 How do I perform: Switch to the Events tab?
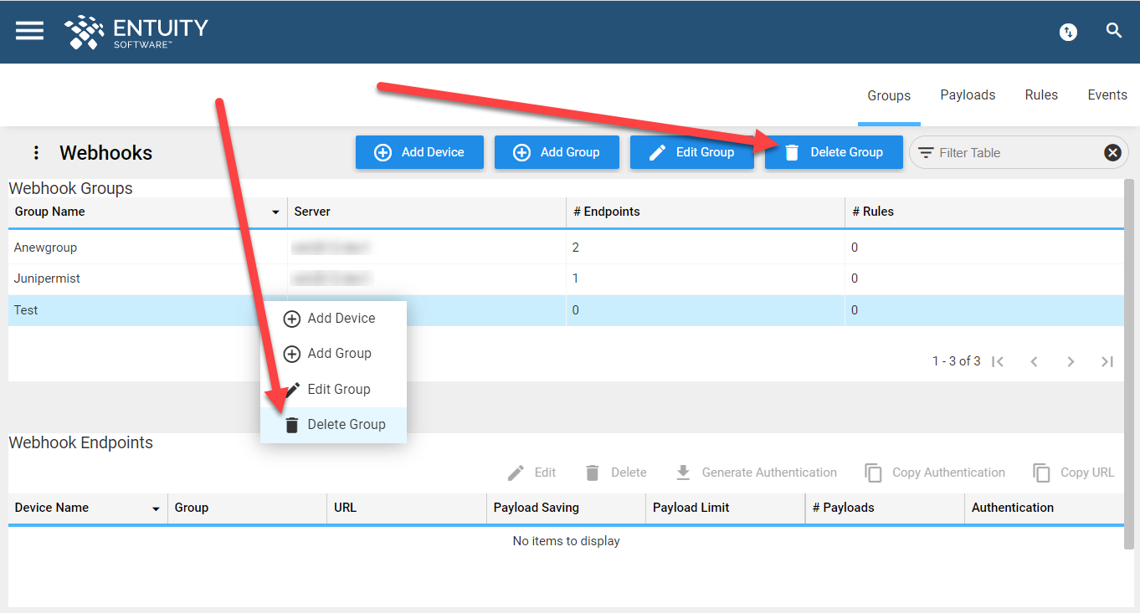[x=1107, y=95]
